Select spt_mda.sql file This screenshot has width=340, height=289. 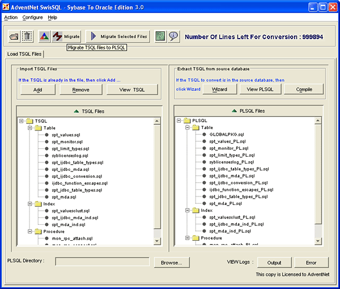(x=64, y=197)
